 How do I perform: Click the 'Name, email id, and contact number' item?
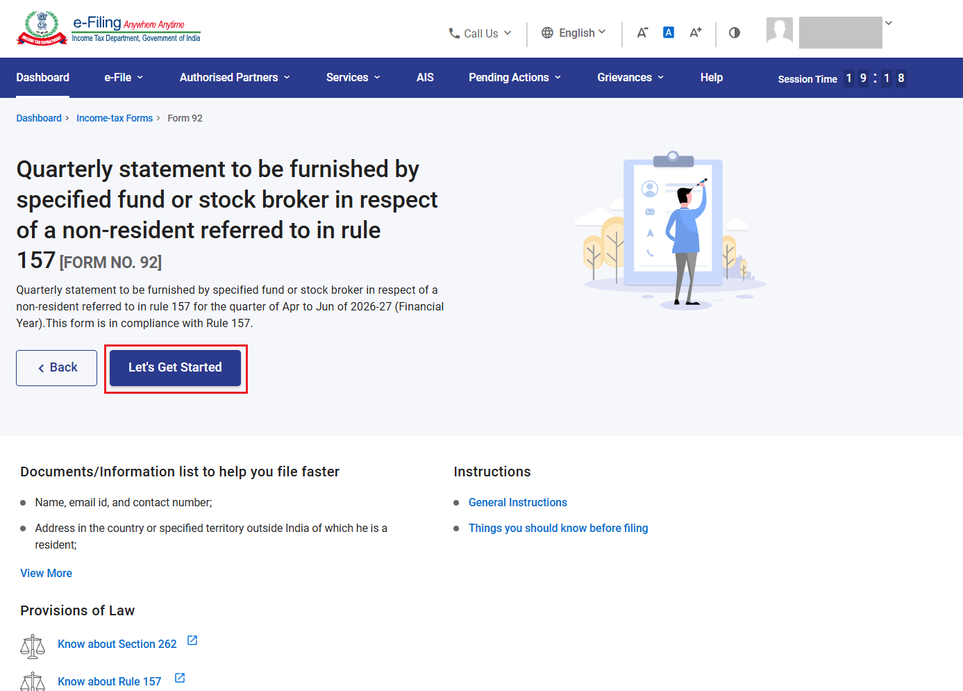point(124,502)
